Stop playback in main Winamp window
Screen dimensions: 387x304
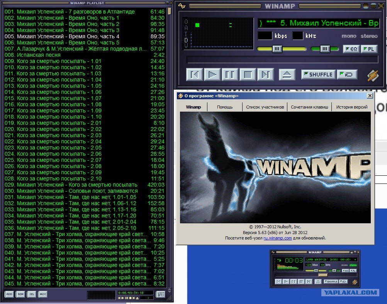pos(248,75)
